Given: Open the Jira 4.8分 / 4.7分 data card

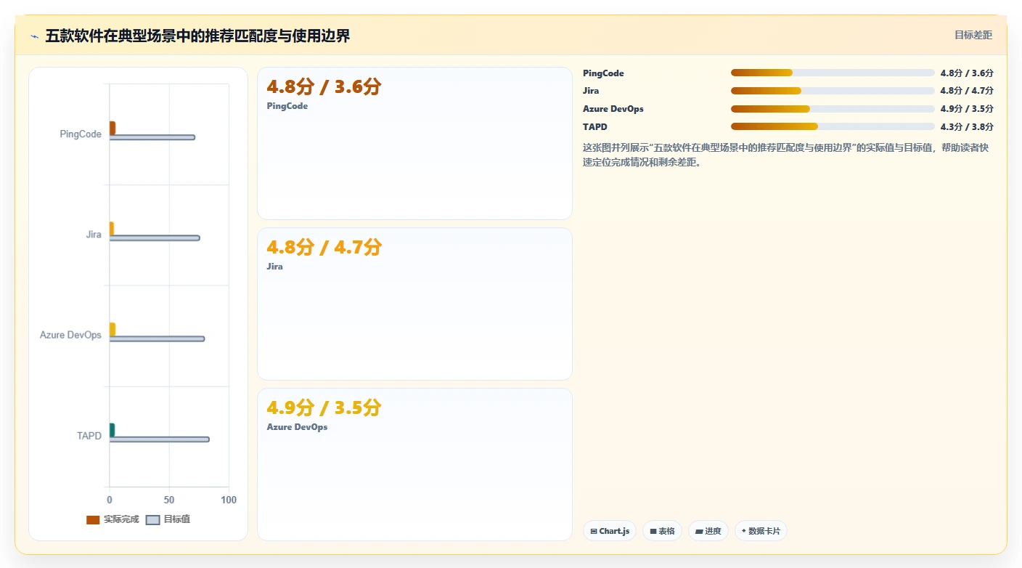Looking at the screenshot, I should click(414, 304).
